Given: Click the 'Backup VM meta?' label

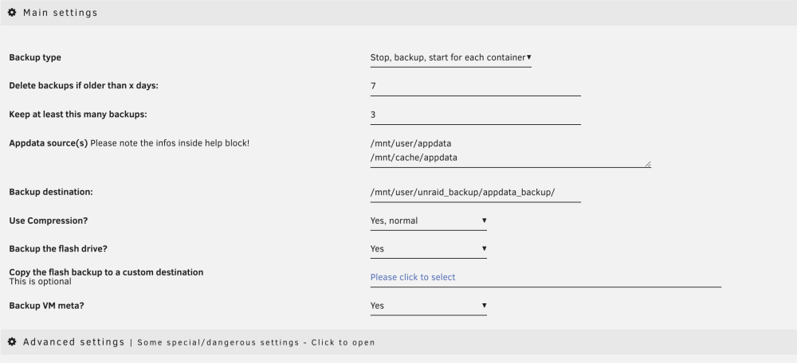Looking at the screenshot, I should (46, 306).
